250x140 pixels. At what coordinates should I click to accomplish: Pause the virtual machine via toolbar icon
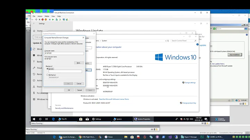coord(50,19)
